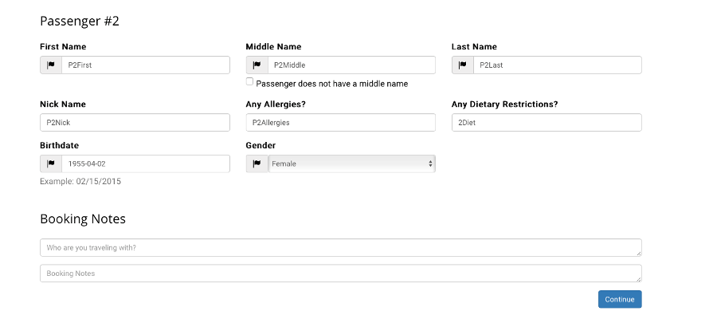This screenshot has height=319, width=713.
Task: Focus the First Name field with P2First
Action: click(145, 65)
